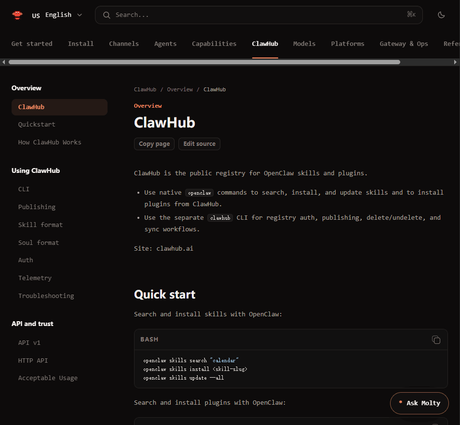Click the Using ClawHub section heading
The height and width of the screenshot is (425, 460).
point(36,171)
